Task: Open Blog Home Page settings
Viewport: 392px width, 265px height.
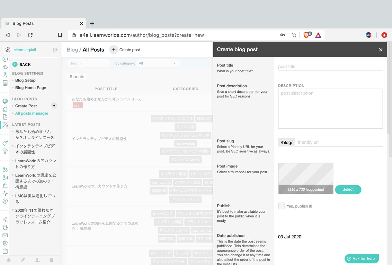Action: 31,88
